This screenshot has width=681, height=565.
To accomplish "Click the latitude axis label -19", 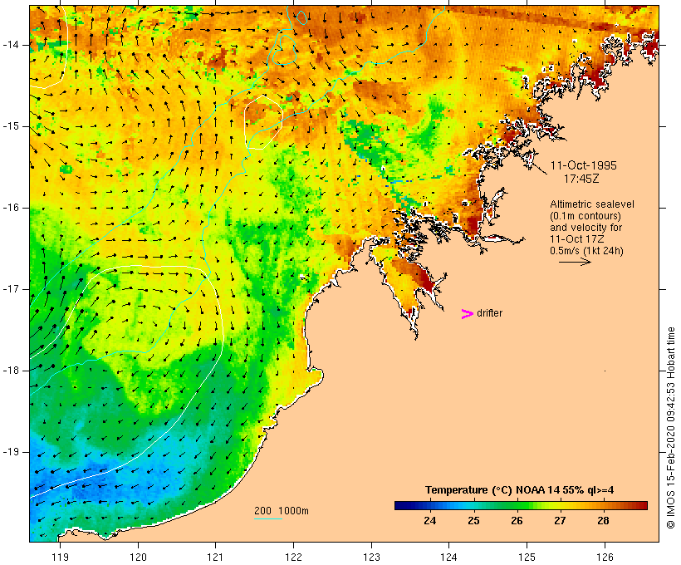I will [x=10, y=452].
